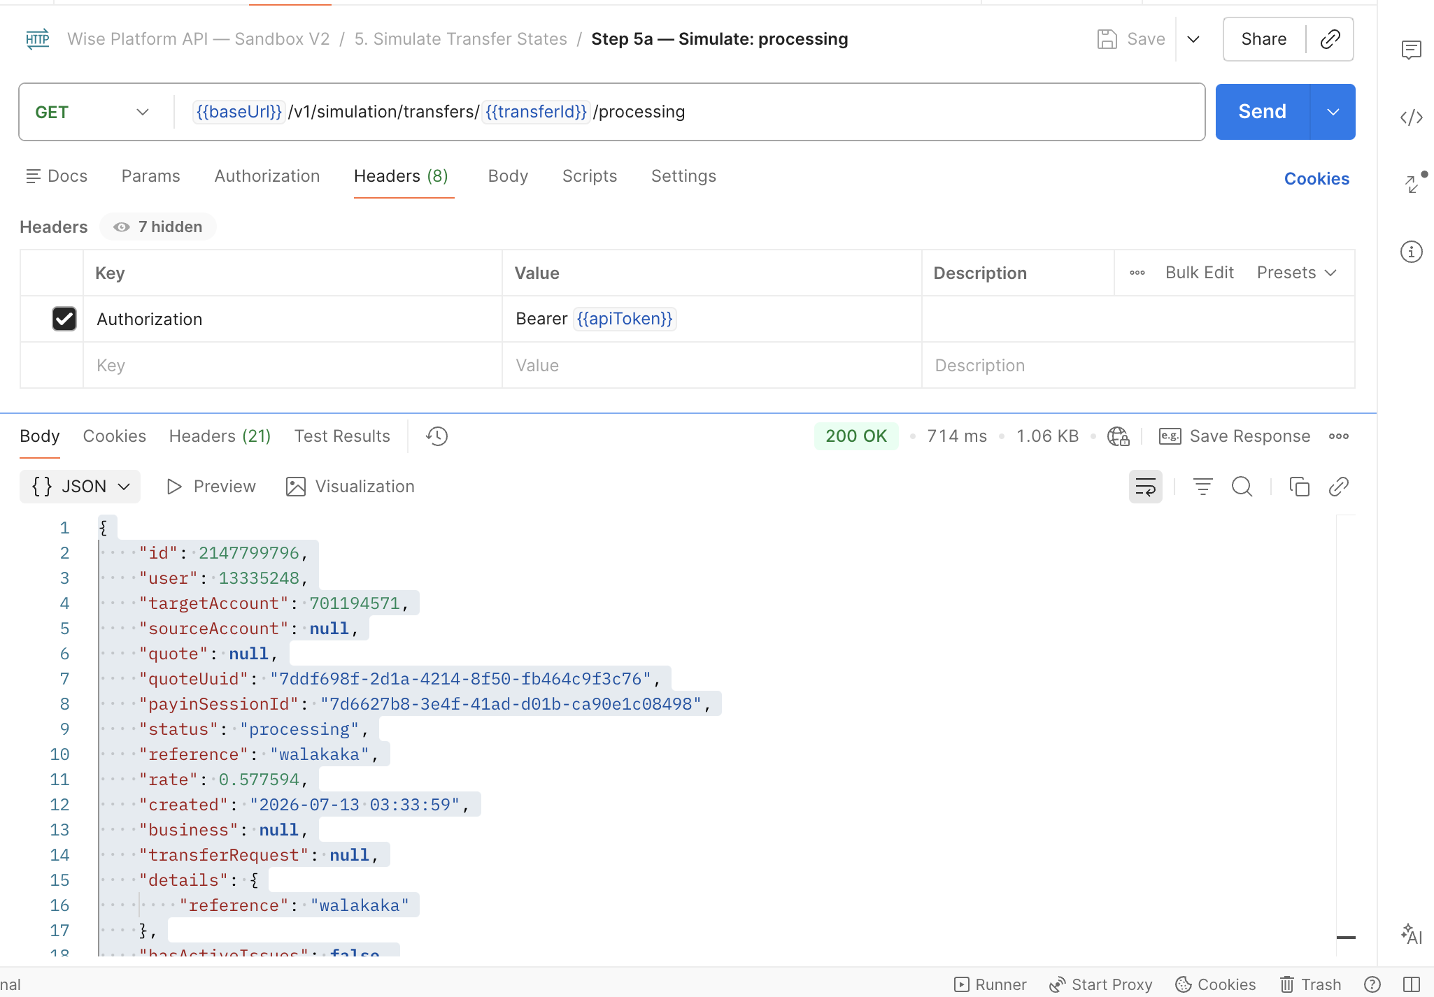Viewport: 1434px width, 997px height.
Task: Open the comments panel icon
Action: [1412, 50]
